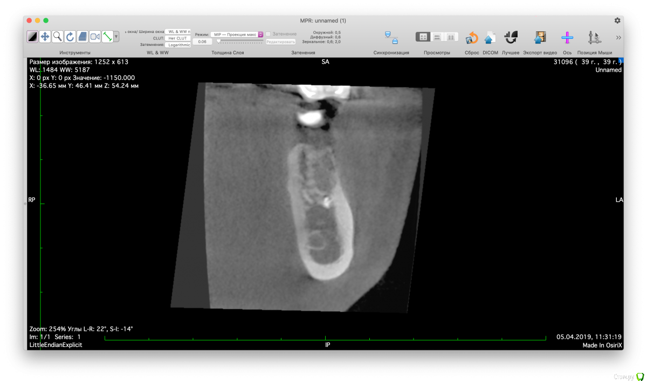Select the camera (3D rotate) tool
Image resolution: width=647 pixels, height=381 pixels.
(x=95, y=37)
